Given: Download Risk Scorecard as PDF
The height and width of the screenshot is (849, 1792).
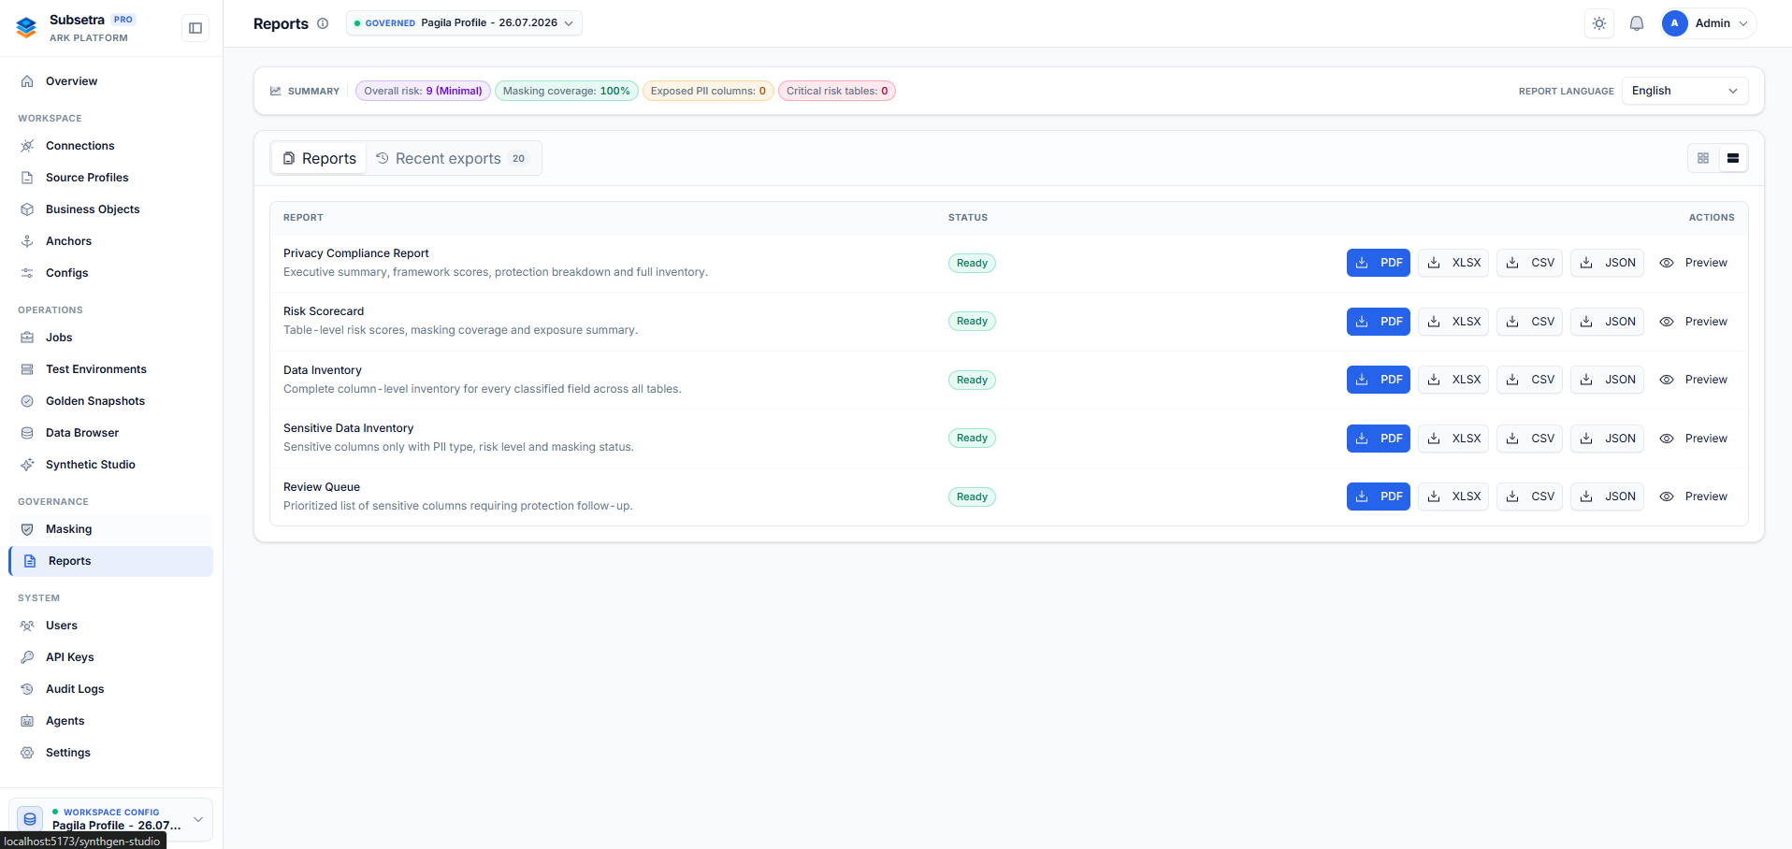Looking at the screenshot, I should click(1379, 322).
